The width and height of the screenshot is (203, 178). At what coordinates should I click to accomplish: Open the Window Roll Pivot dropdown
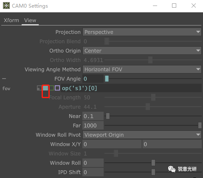point(142,135)
